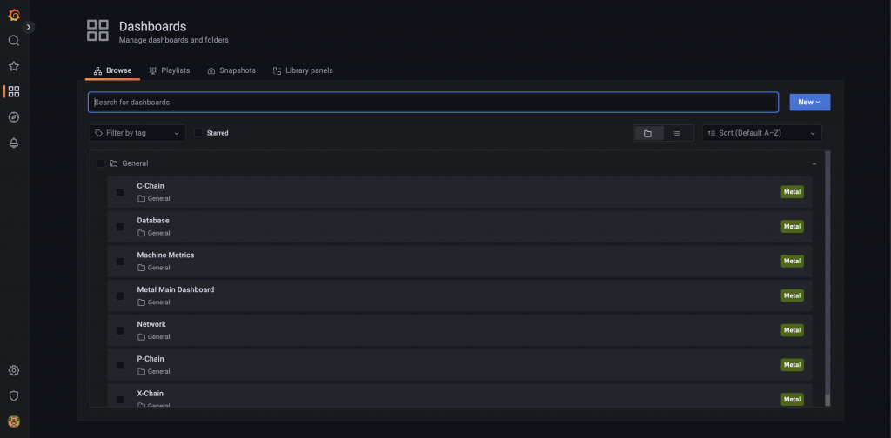Open the Metal Main Dashboard link
891x438 pixels.
point(176,289)
